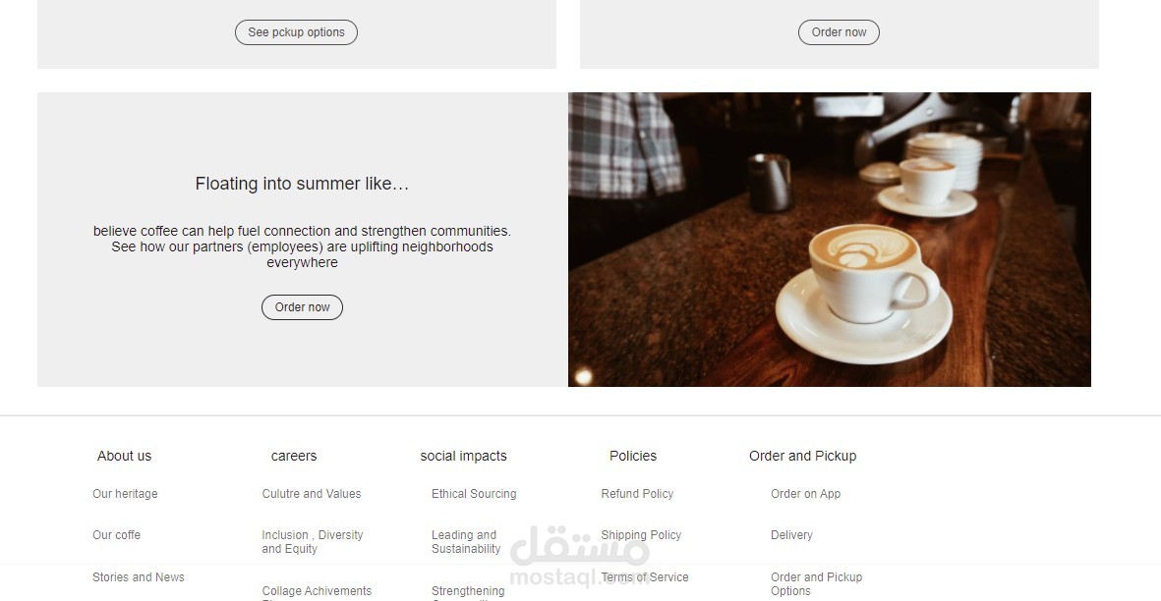
Task: Click the About us footer heading
Action: 125,456
